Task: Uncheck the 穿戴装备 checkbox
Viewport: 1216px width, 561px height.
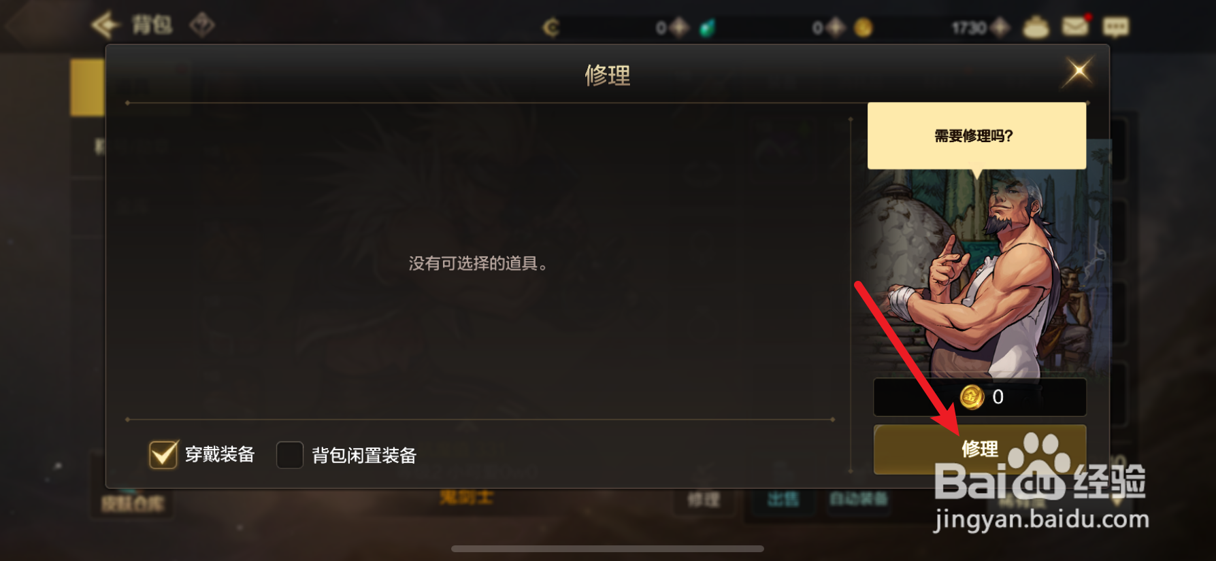Action: tap(163, 454)
